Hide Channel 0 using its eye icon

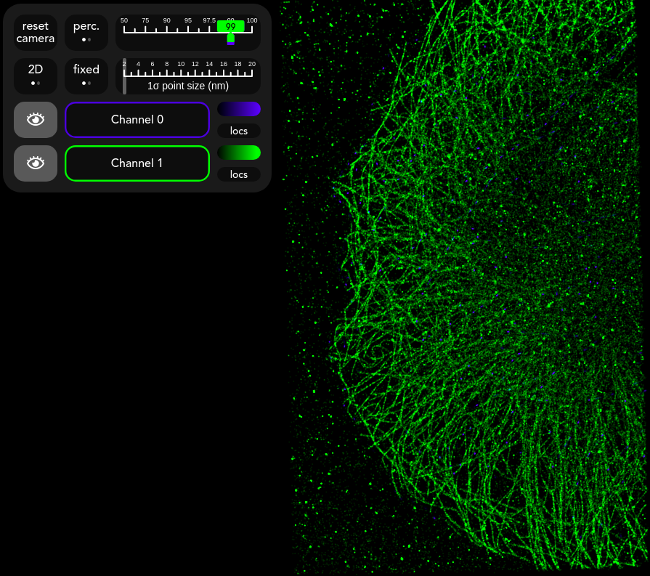pyautogui.click(x=36, y=120)
